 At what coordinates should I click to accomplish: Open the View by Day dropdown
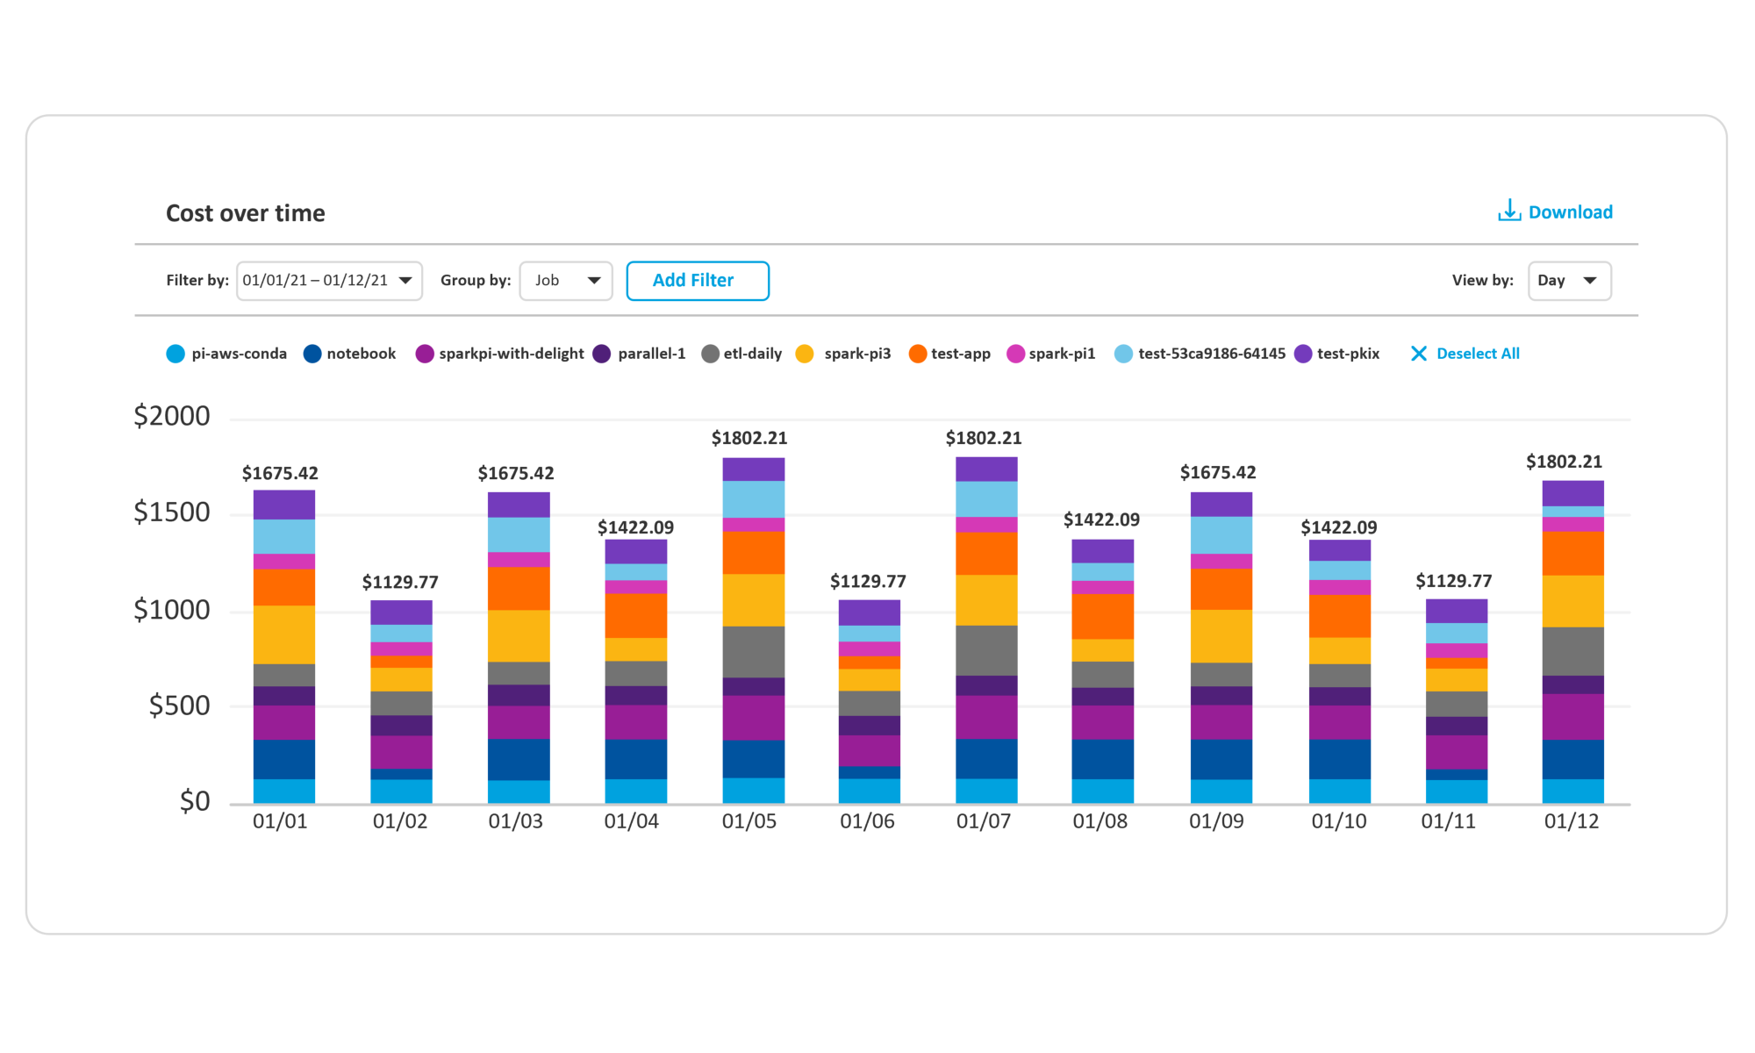pyautogui.click(x=1569, y=281)
